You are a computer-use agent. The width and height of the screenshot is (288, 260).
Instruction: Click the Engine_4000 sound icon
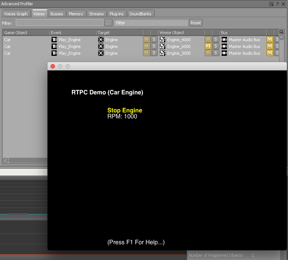163,40
